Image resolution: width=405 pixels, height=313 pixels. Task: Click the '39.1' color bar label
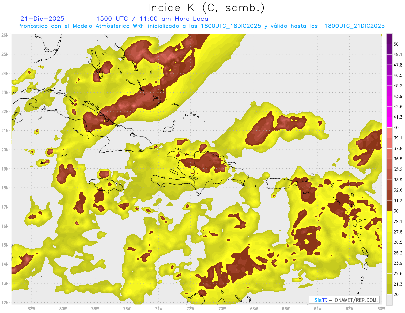[x=398, y=138]
